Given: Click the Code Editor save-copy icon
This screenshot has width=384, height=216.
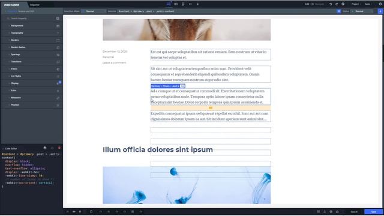Looking at the screenshot, I should [x=45, y=148].
